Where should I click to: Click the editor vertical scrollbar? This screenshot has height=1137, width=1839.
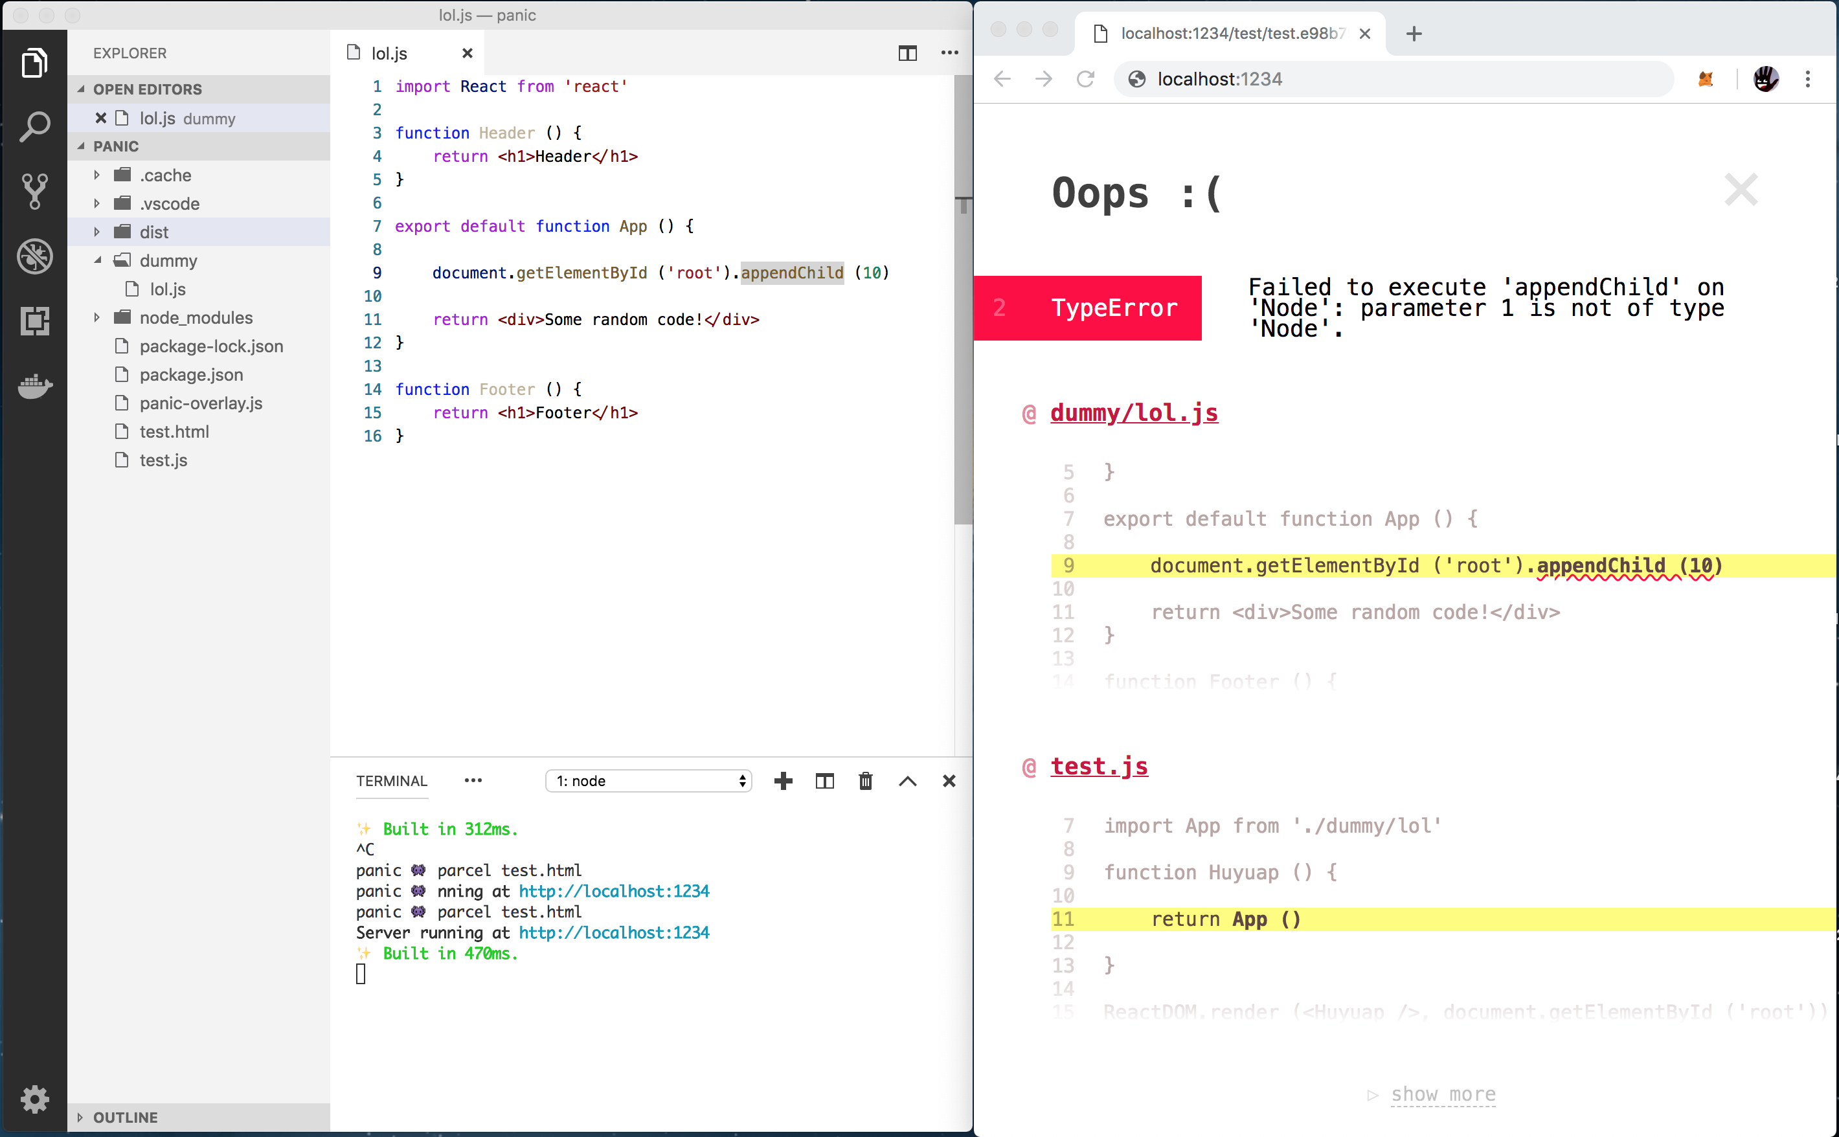[963, 299]
